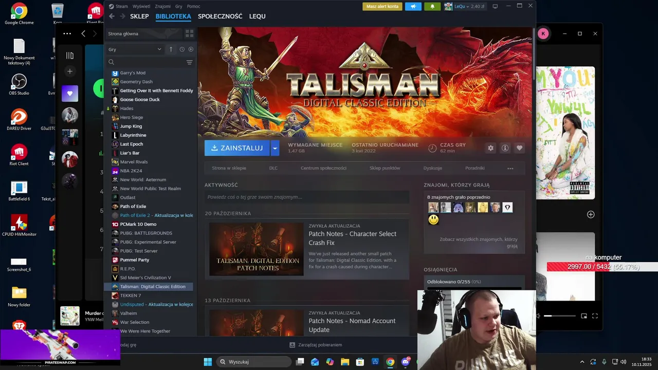Open install options dropdown arrow
658x370 pixels.
(x=275, y=148)
